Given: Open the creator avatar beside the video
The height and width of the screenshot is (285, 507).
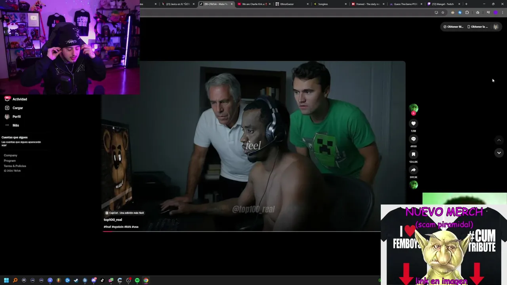Looking at the screenshot, I should 413,108.
